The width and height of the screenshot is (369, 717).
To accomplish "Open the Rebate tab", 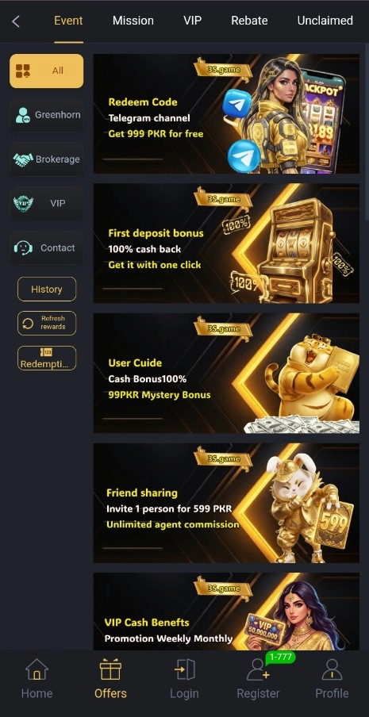I will pyautogui.click(x=249, y=21).
